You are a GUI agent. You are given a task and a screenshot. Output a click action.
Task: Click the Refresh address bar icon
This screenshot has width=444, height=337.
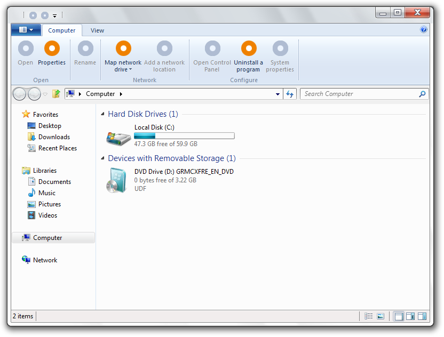[290, 94]
